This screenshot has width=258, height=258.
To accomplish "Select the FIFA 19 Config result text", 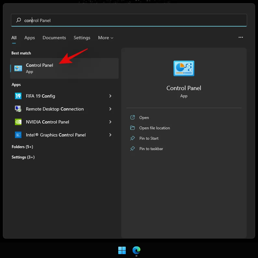I will (40, 96).
